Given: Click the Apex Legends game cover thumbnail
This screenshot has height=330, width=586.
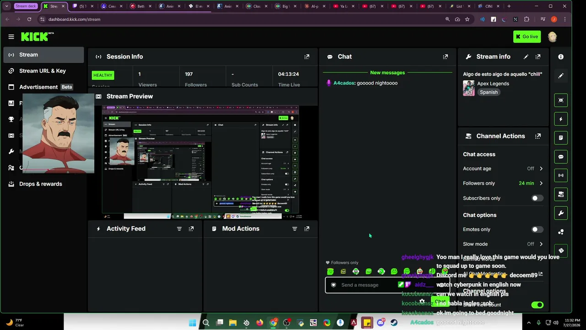Looking at the screenshot, I should tap(469, 88).
